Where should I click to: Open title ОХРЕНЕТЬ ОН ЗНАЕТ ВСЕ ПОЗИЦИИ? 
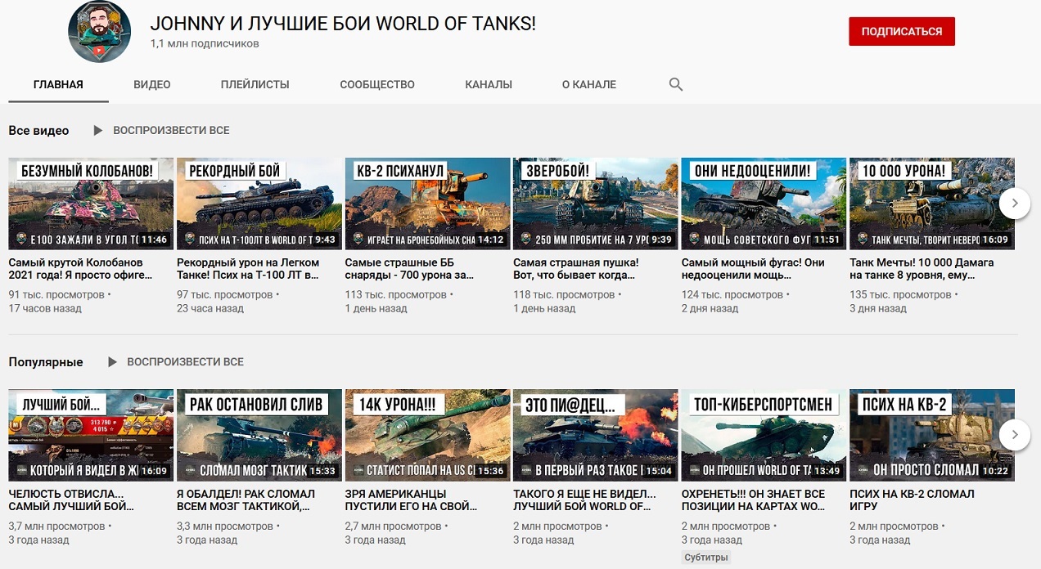pyautogui.click(x=754, y=500)
